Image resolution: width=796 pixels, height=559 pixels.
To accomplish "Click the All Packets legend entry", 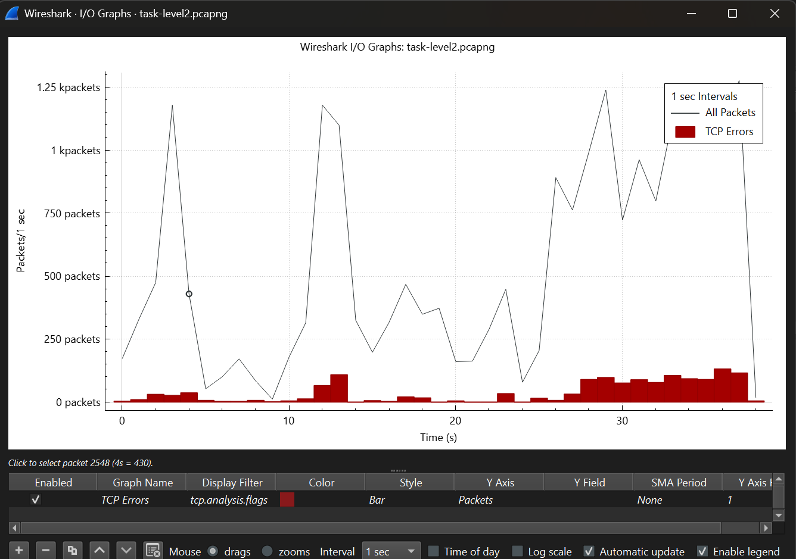I will [713, 113].
